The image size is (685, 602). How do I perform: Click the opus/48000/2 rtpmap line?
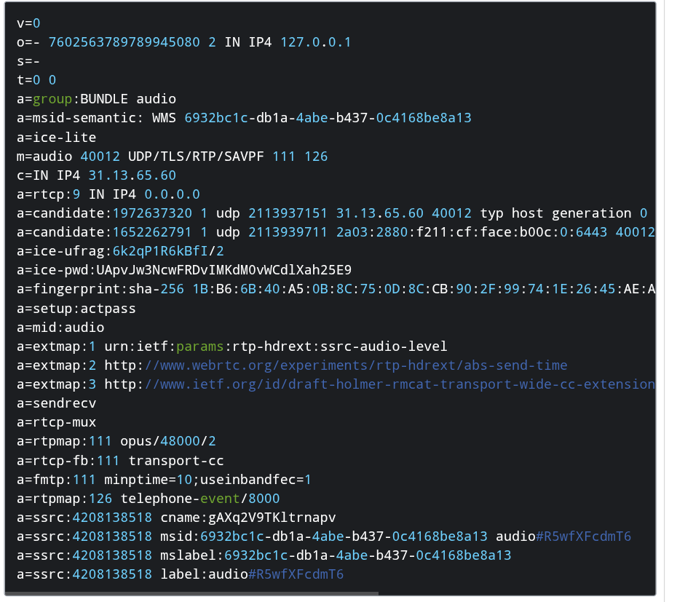116,441
